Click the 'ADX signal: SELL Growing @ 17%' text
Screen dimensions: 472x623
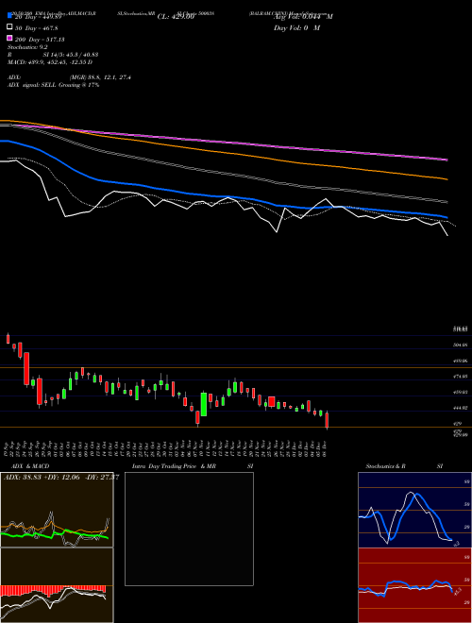53,85
